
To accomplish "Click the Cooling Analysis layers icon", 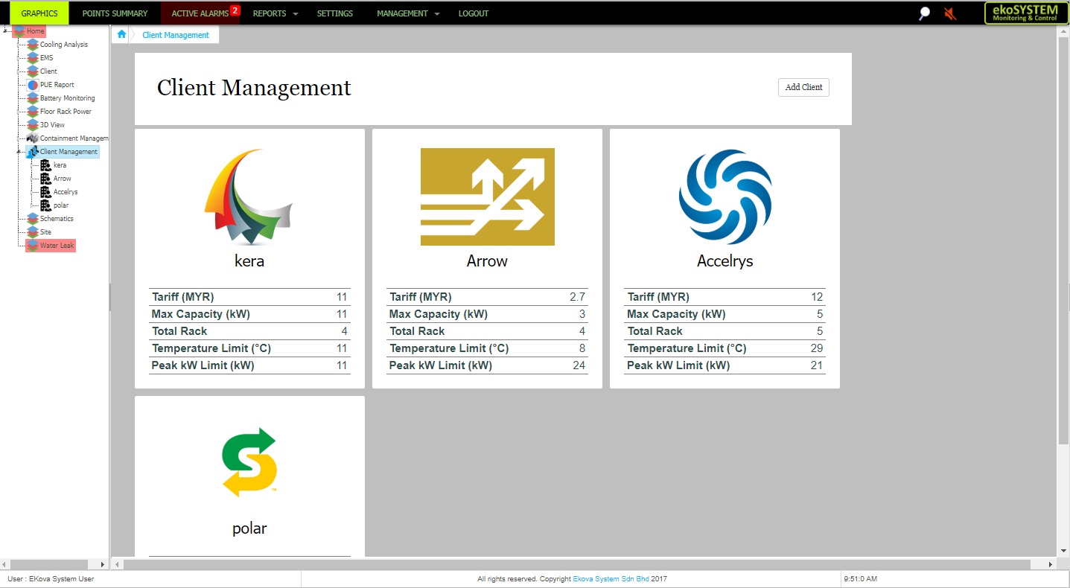I will 32,45.
